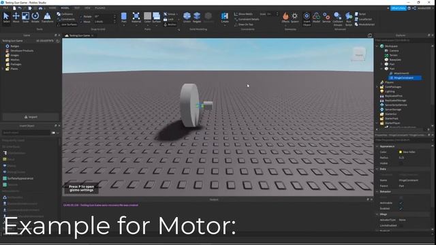Collapse the Appearance properties section
This screenshot has height=245, width=436.
pos(377,146)
